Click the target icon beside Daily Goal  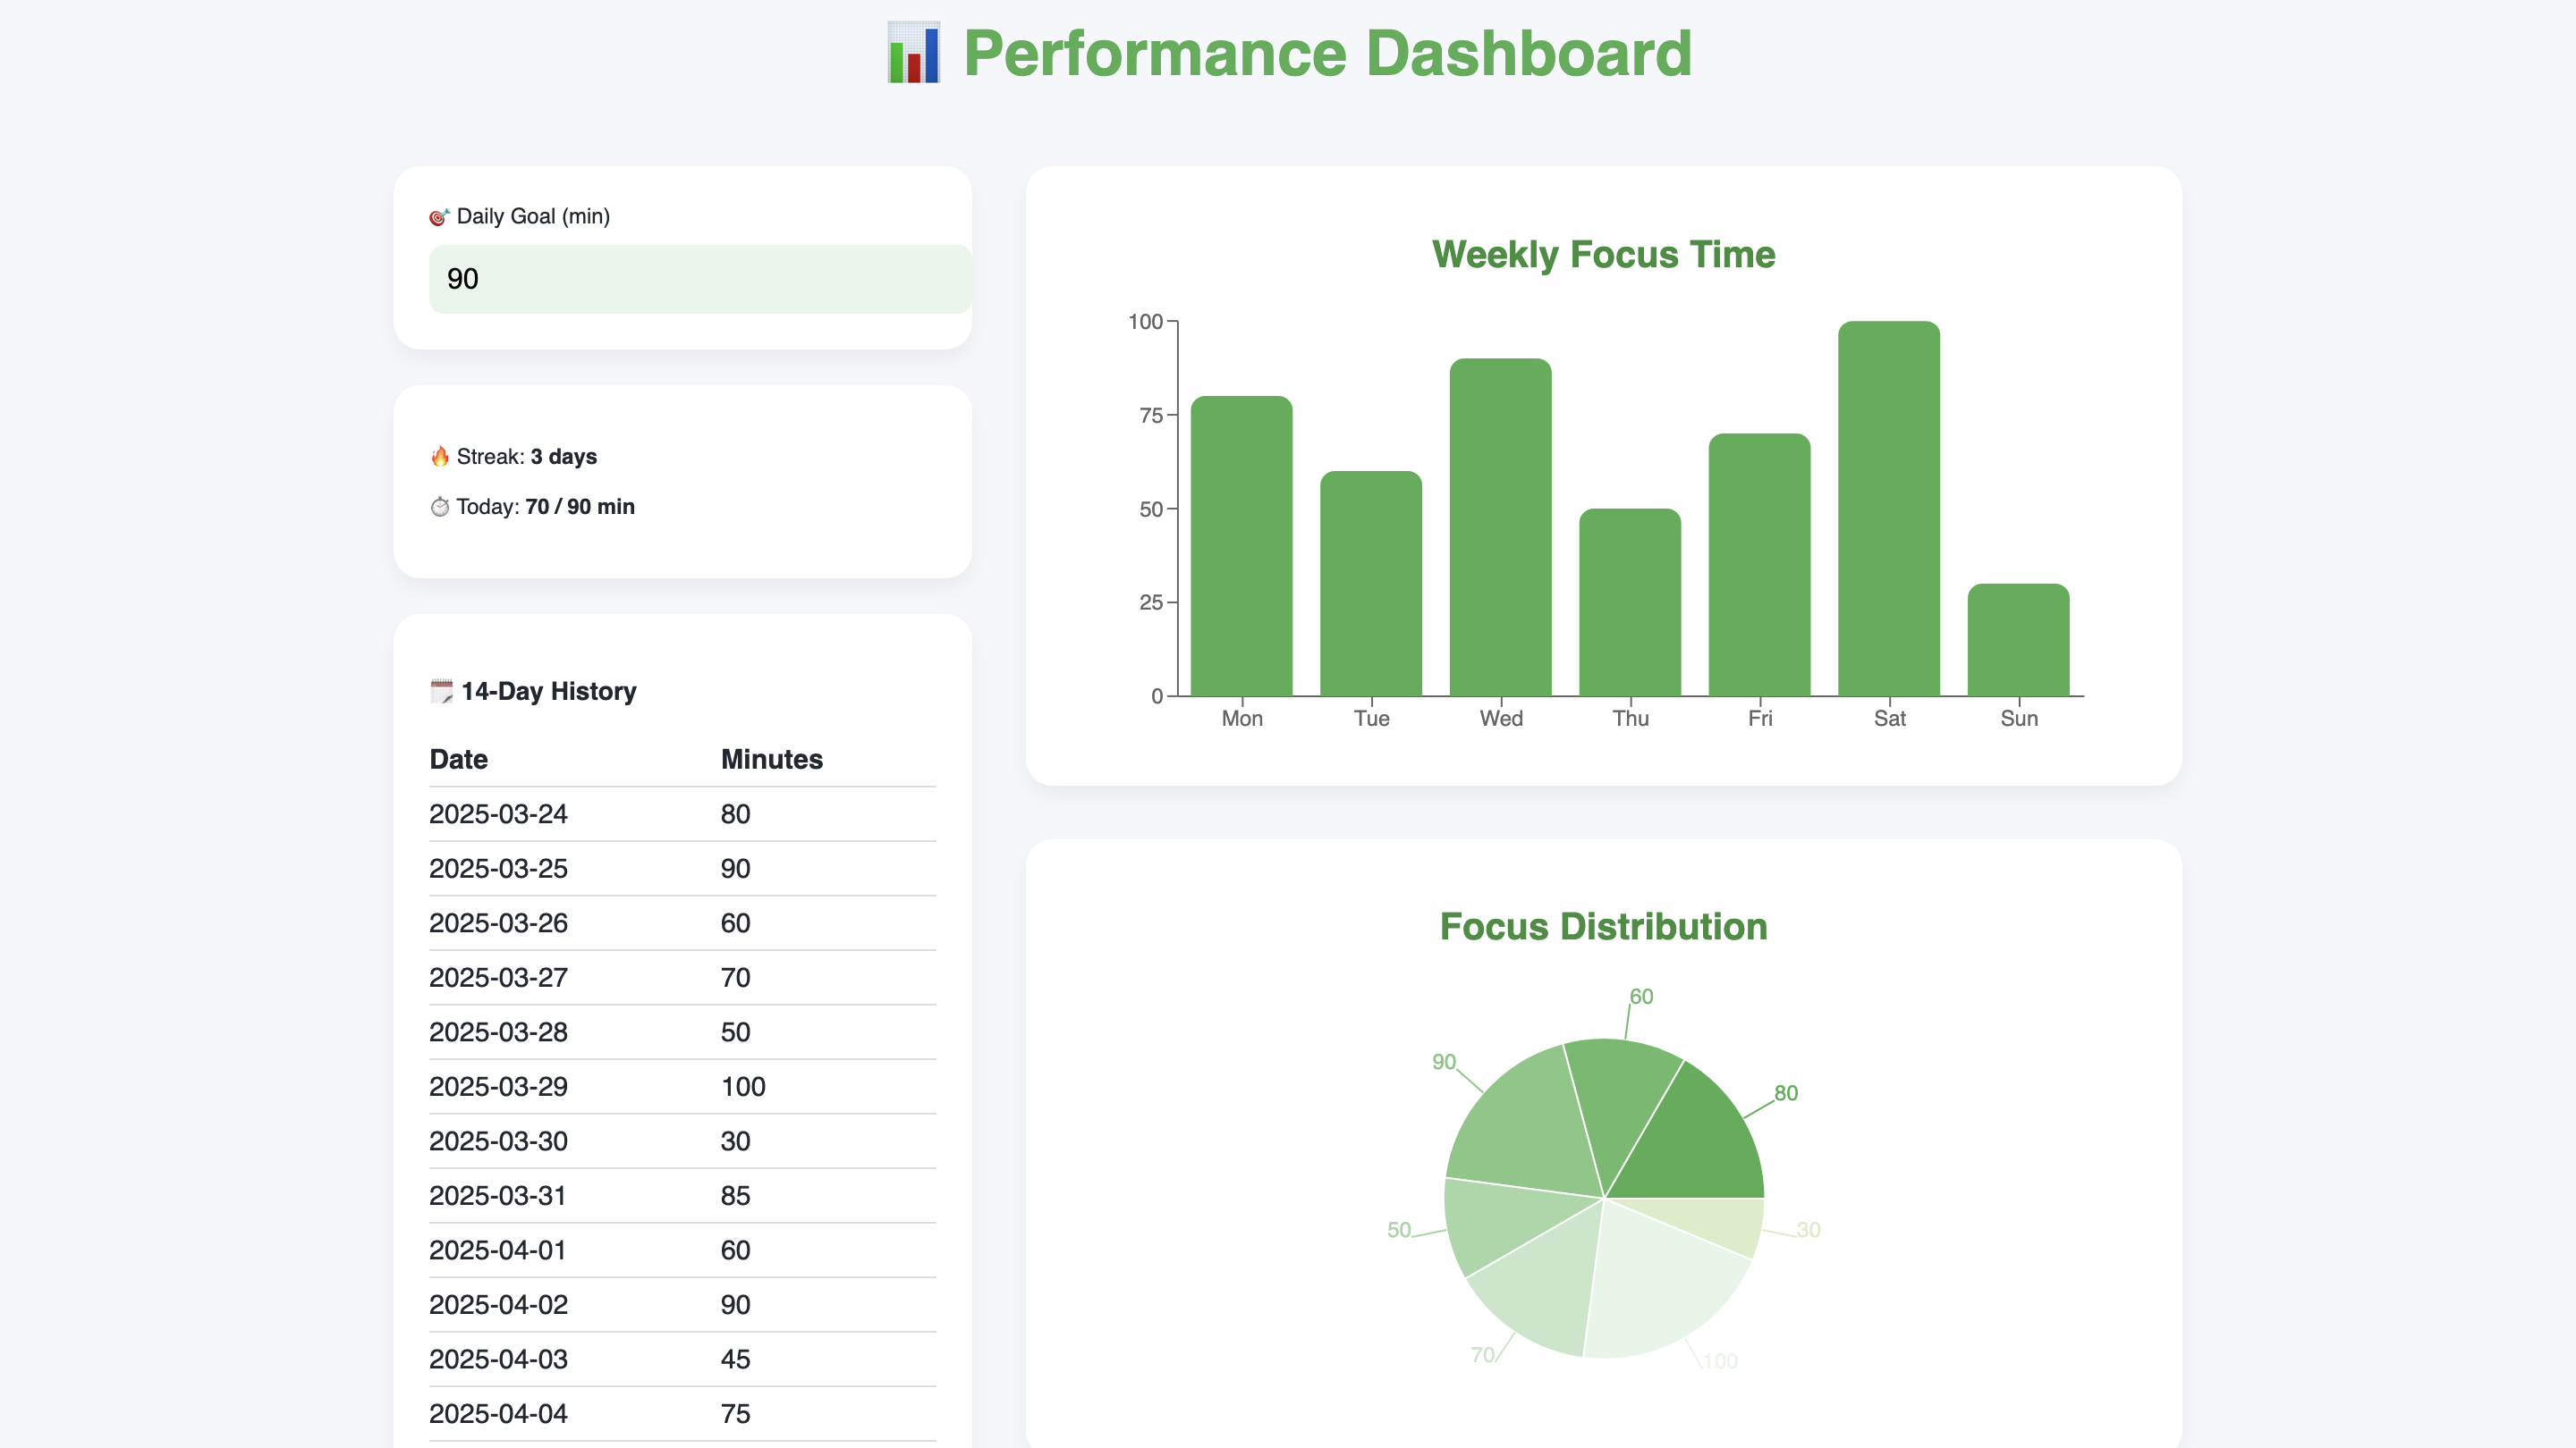point(439,217)
